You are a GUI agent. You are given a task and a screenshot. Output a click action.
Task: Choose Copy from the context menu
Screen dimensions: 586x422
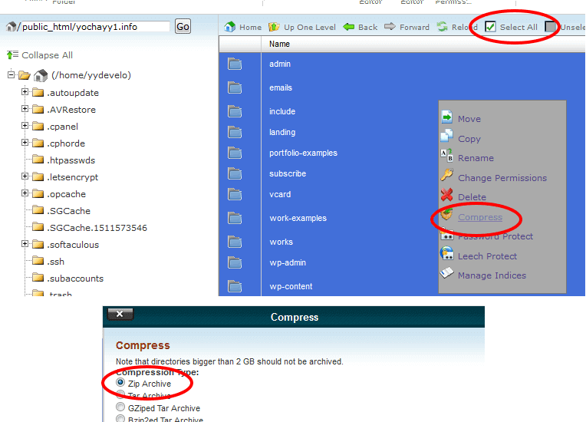click(469, 139)
